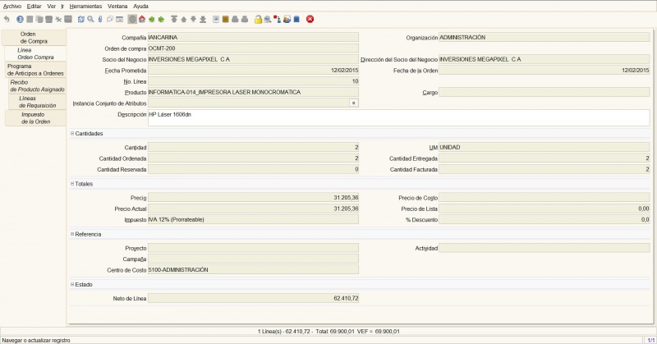
Task: Open the Check requests icon
Action: pos(287,19)
